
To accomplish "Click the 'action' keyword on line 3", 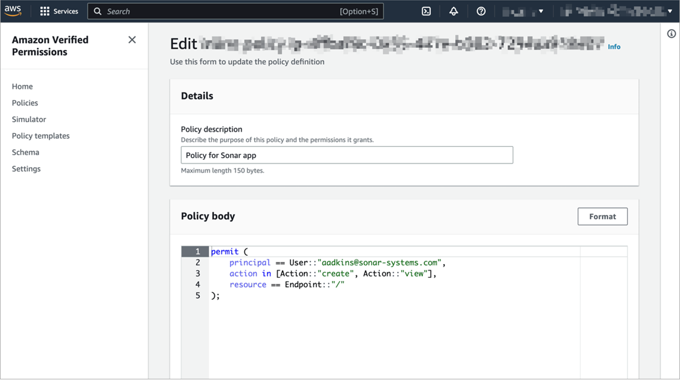I will pyautogui.click(x=243, y=274).
